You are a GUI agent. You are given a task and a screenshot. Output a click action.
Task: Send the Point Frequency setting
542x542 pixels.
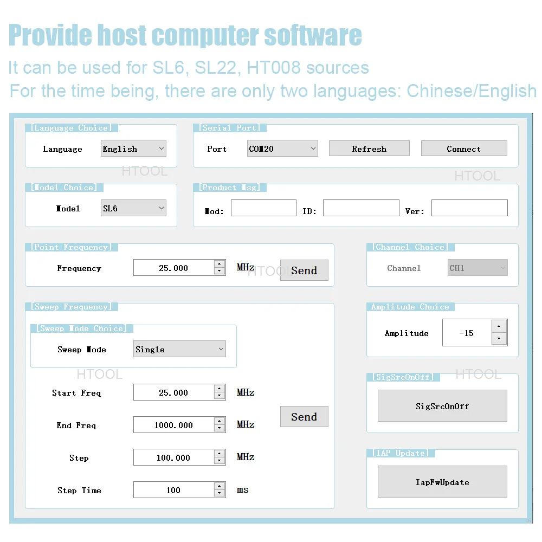click(304, 270)
